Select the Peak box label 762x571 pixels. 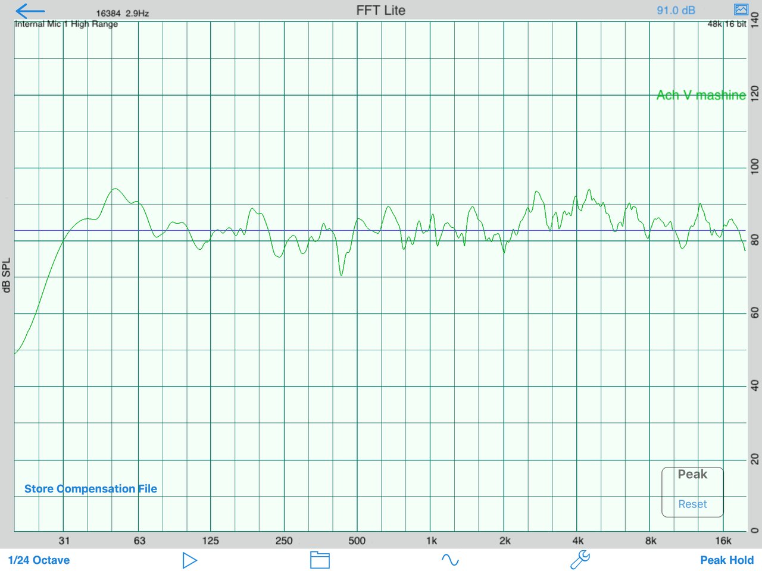(x=692, y=474)
